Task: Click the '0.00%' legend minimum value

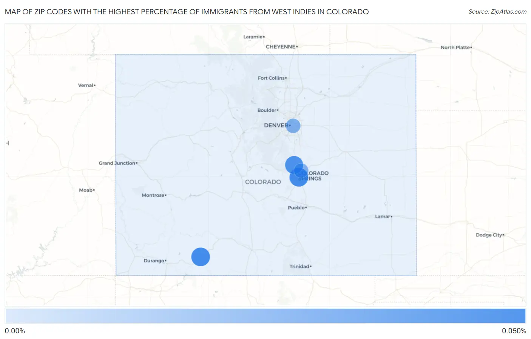Action: pos(15,331)
